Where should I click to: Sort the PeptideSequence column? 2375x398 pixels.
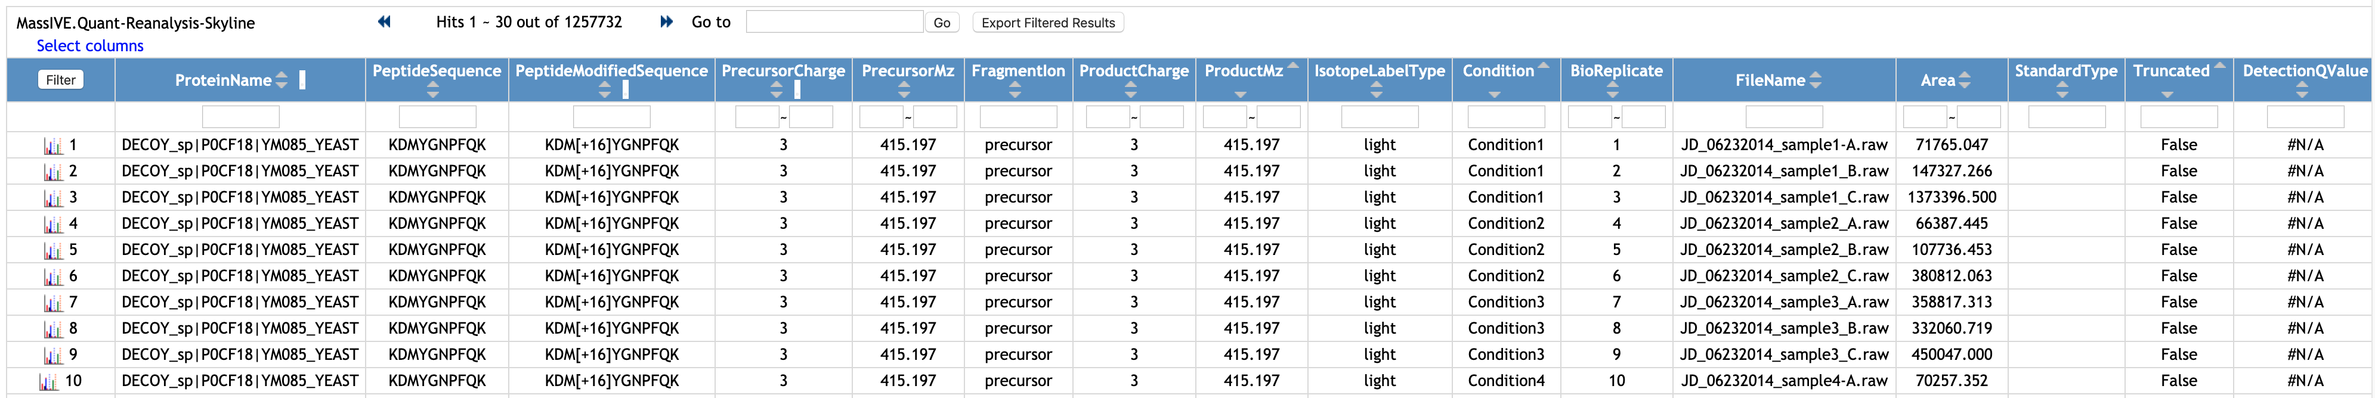434,91
